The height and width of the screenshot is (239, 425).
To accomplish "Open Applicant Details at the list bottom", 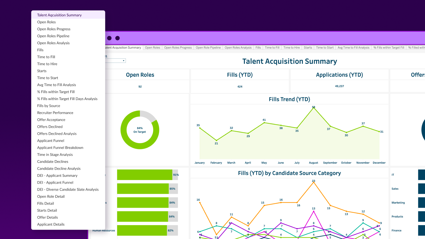I will pyautogui.click(x=51, y=224).
